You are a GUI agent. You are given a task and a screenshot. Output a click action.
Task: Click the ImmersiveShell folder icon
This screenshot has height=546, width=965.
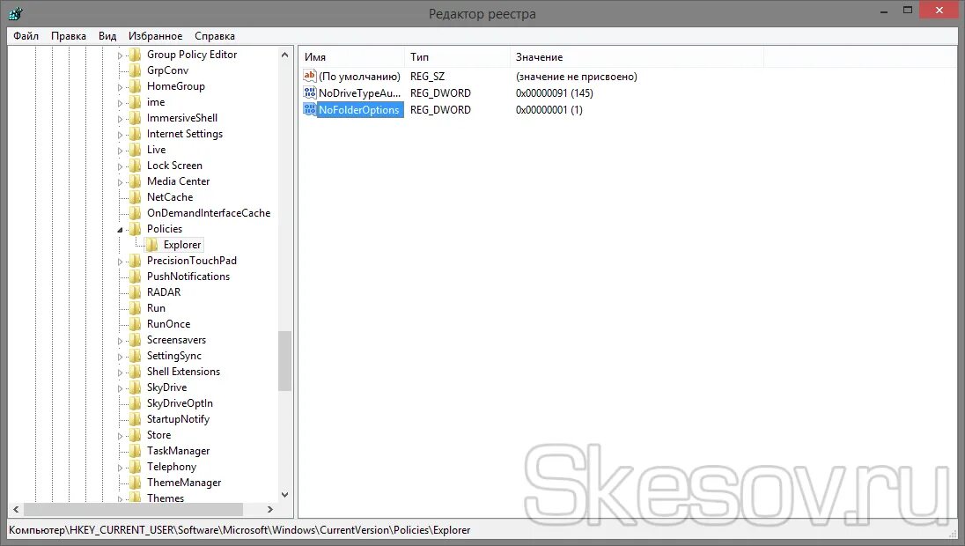135,118
